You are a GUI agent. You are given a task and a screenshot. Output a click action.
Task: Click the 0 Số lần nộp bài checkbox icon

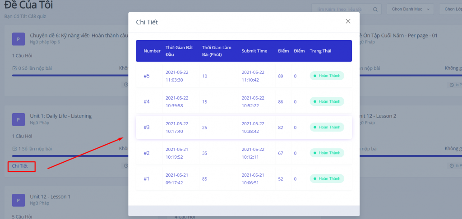(x=14, y=68)
